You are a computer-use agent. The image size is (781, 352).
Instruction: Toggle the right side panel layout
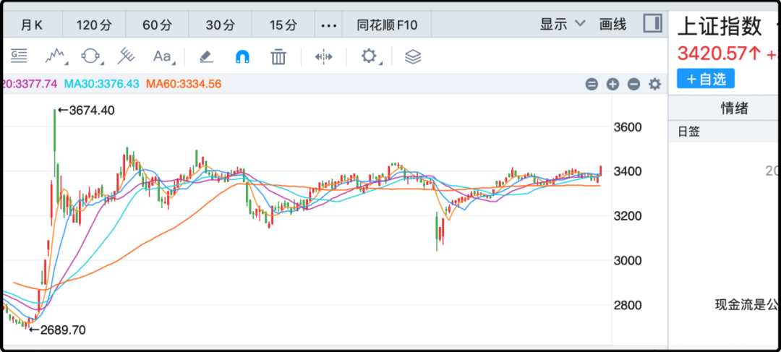[x=652, y=24]
